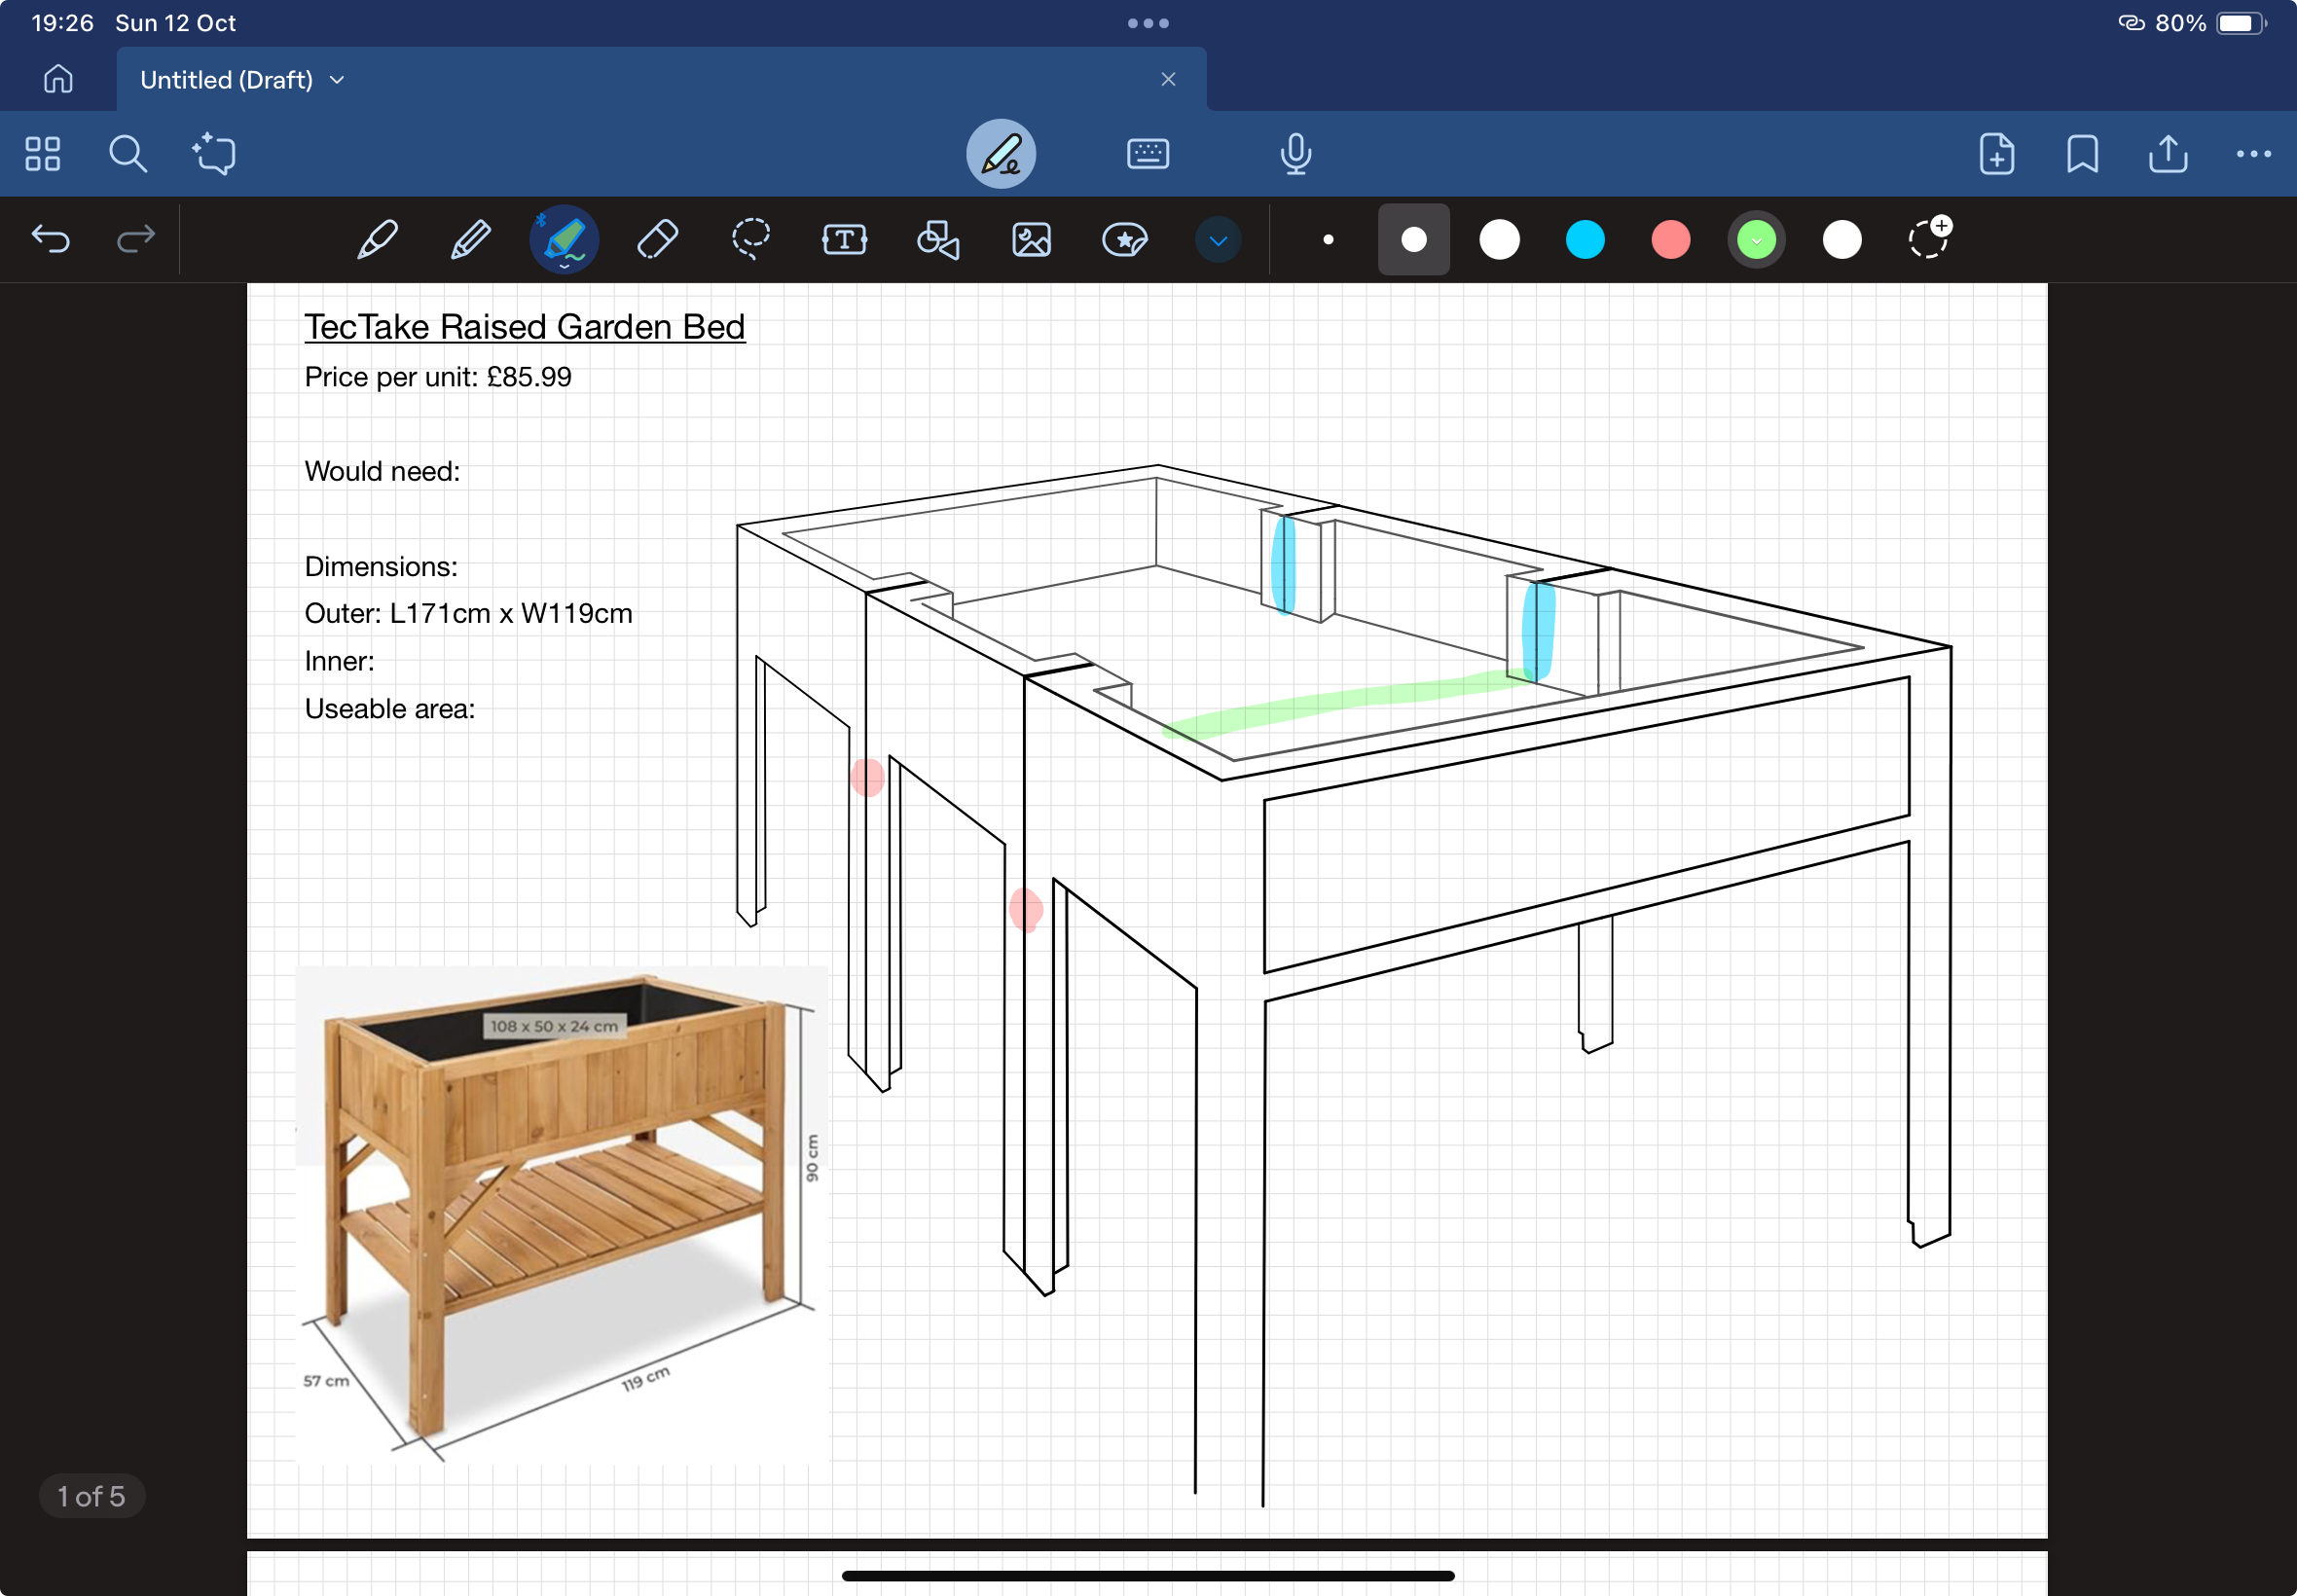Screen dimensions: 2297x1596
Task: Open the Stickers tool
Action: (x=1124, y=240)
